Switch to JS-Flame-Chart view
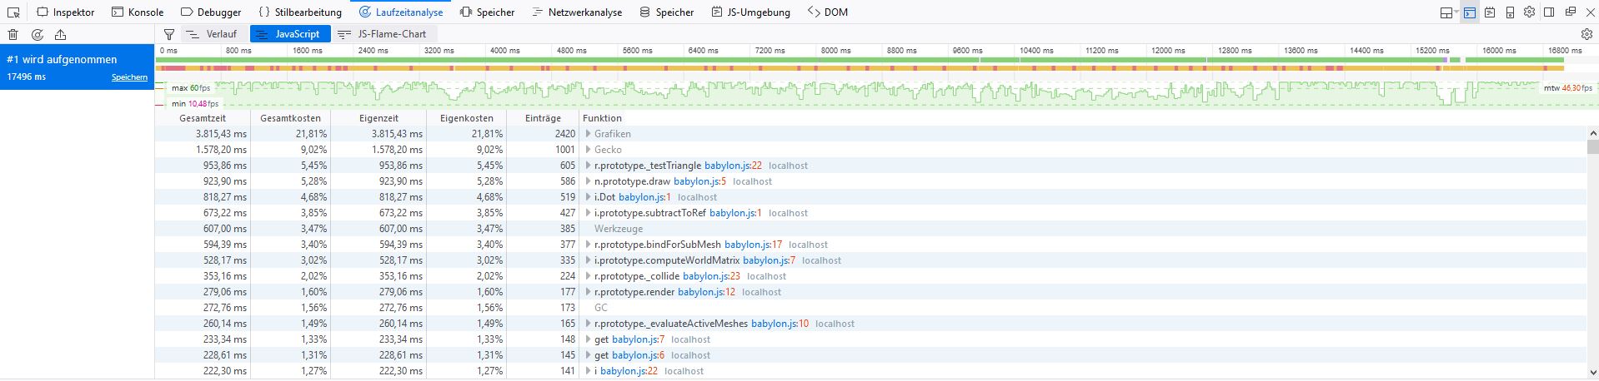 point(383,34)
